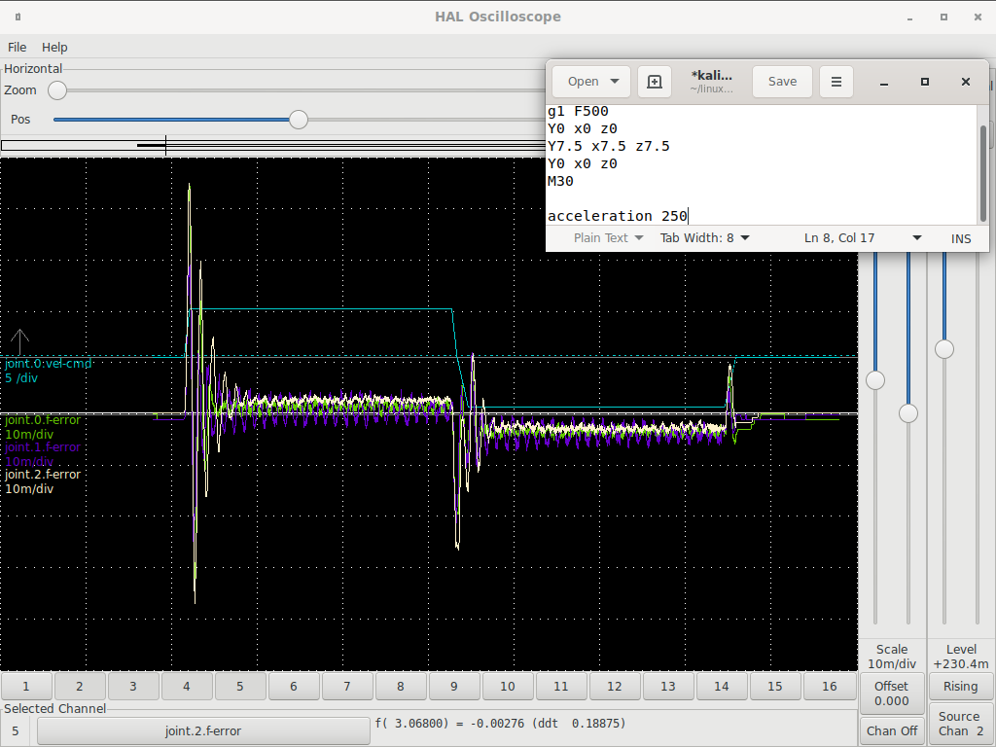996x747 pixels.
Task: Click the 'g1 F500' line in editor
Action: (578, 111)
